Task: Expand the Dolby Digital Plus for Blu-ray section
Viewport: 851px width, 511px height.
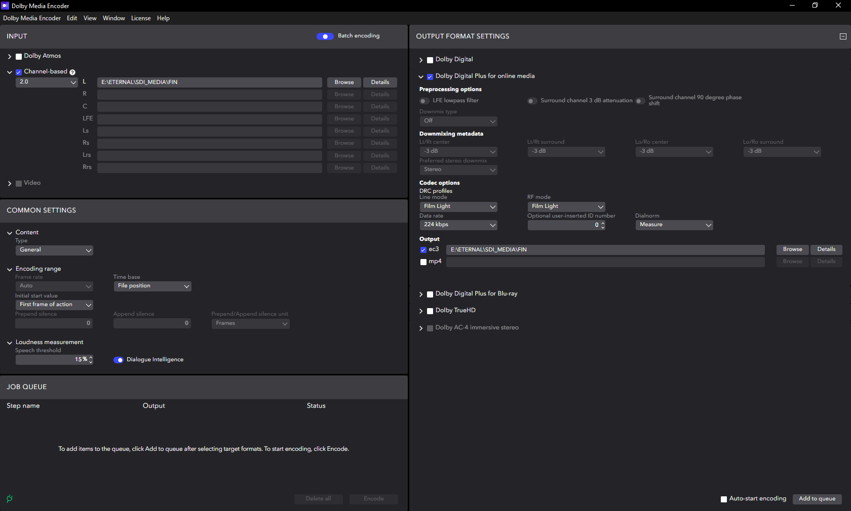Action: [x=421, y=294]
